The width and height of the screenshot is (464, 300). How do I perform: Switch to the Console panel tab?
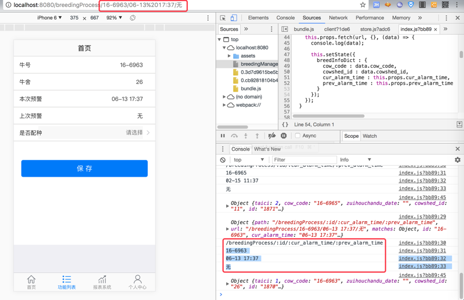[285, 18]
